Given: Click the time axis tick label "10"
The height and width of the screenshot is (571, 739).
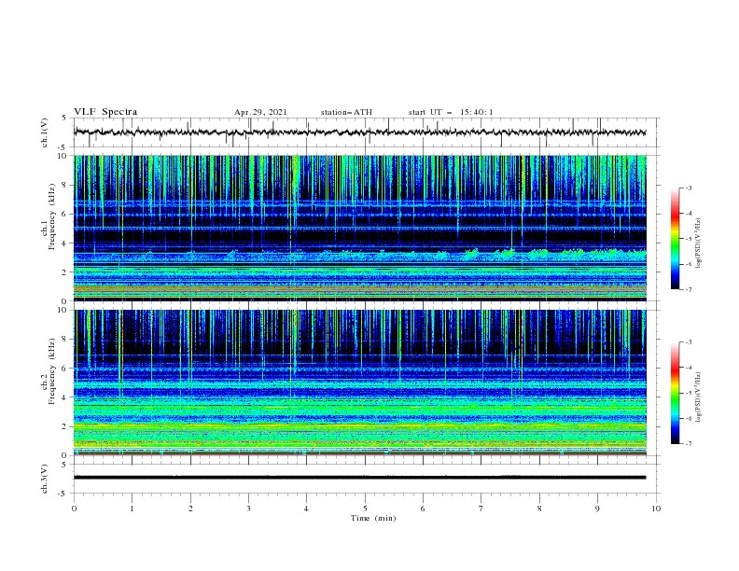Looking at the screenshot, I should (x=656, y=508).
